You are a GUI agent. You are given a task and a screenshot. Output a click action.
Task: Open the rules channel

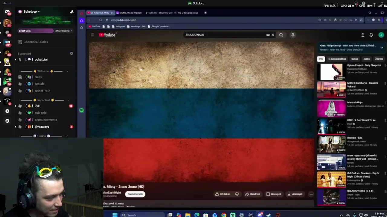[x=38, y=77]
